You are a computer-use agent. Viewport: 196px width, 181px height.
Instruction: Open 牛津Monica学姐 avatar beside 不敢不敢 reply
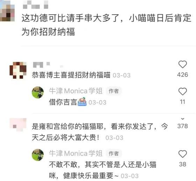click(38, 155)
